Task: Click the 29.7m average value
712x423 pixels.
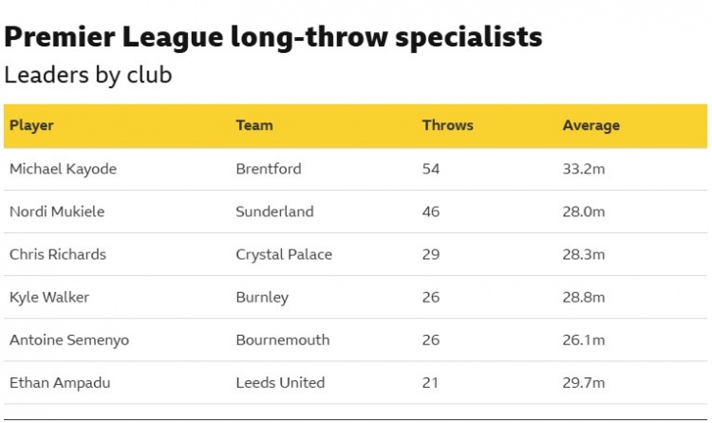Action: pos(583,383)
